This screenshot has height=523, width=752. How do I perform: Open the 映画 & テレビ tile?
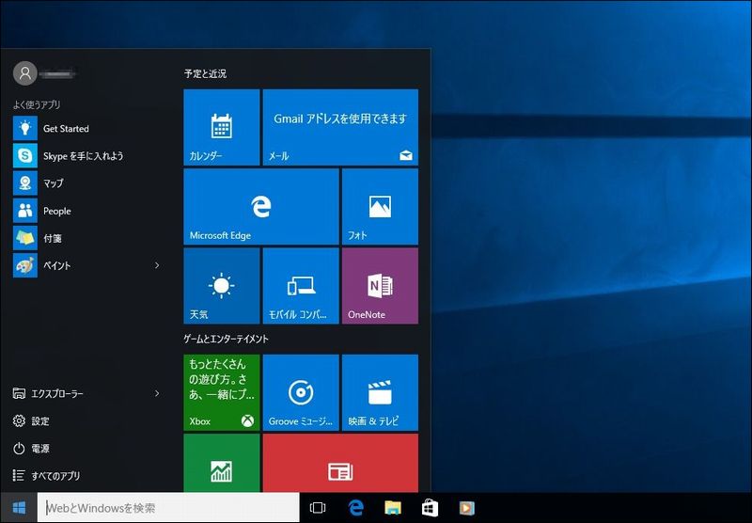380,392
